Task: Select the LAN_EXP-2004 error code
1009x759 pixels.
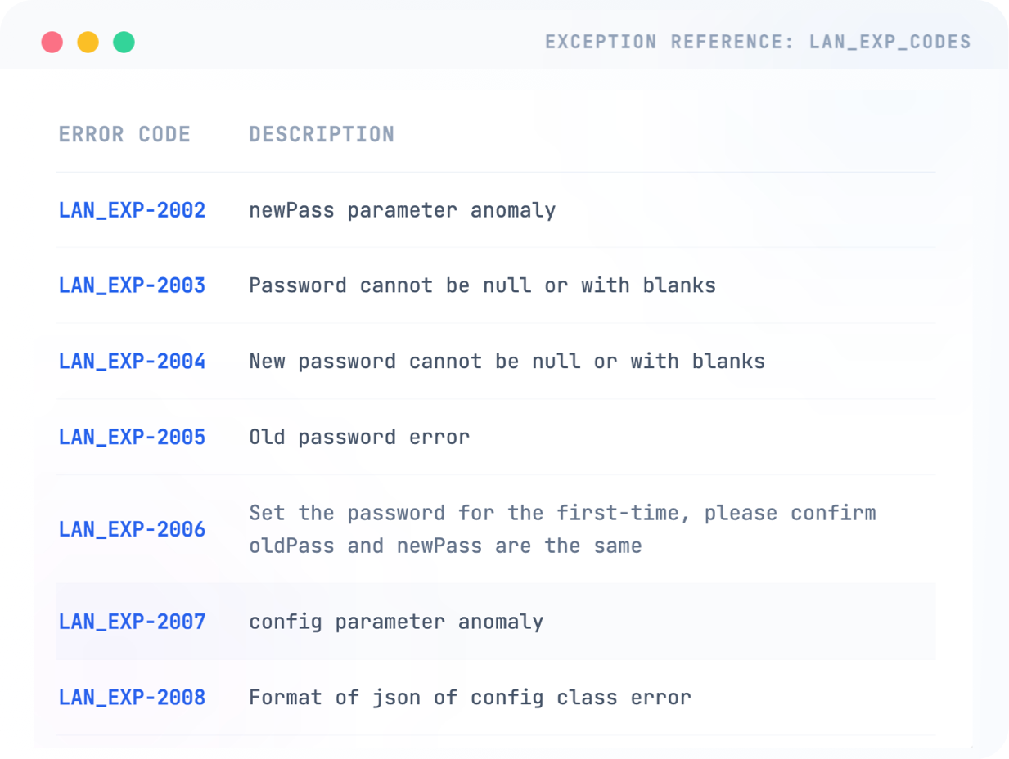Action: pyautogui.click(x=132, y=361)
